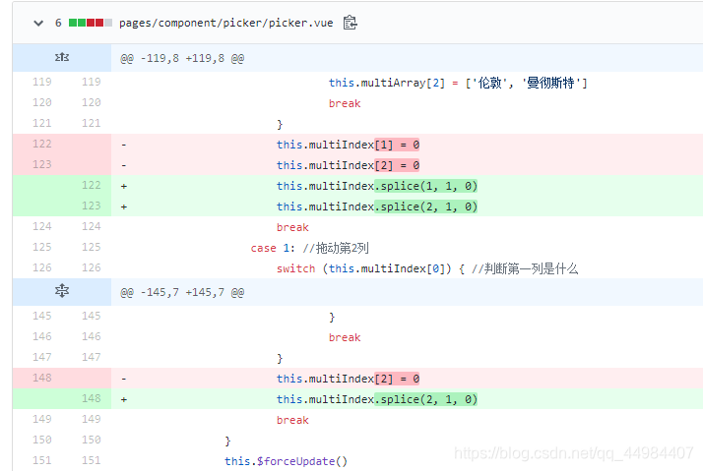
Task: Select added line number 123
Action: [92, 206]
